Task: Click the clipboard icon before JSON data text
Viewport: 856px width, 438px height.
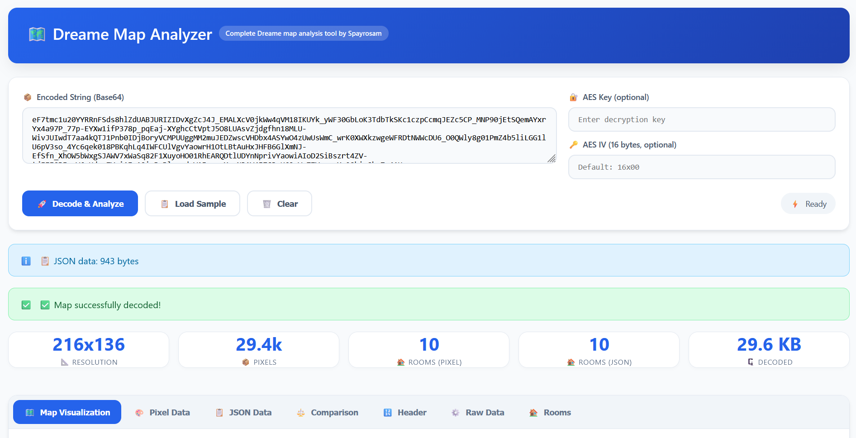Action: (x=45, y=261)
